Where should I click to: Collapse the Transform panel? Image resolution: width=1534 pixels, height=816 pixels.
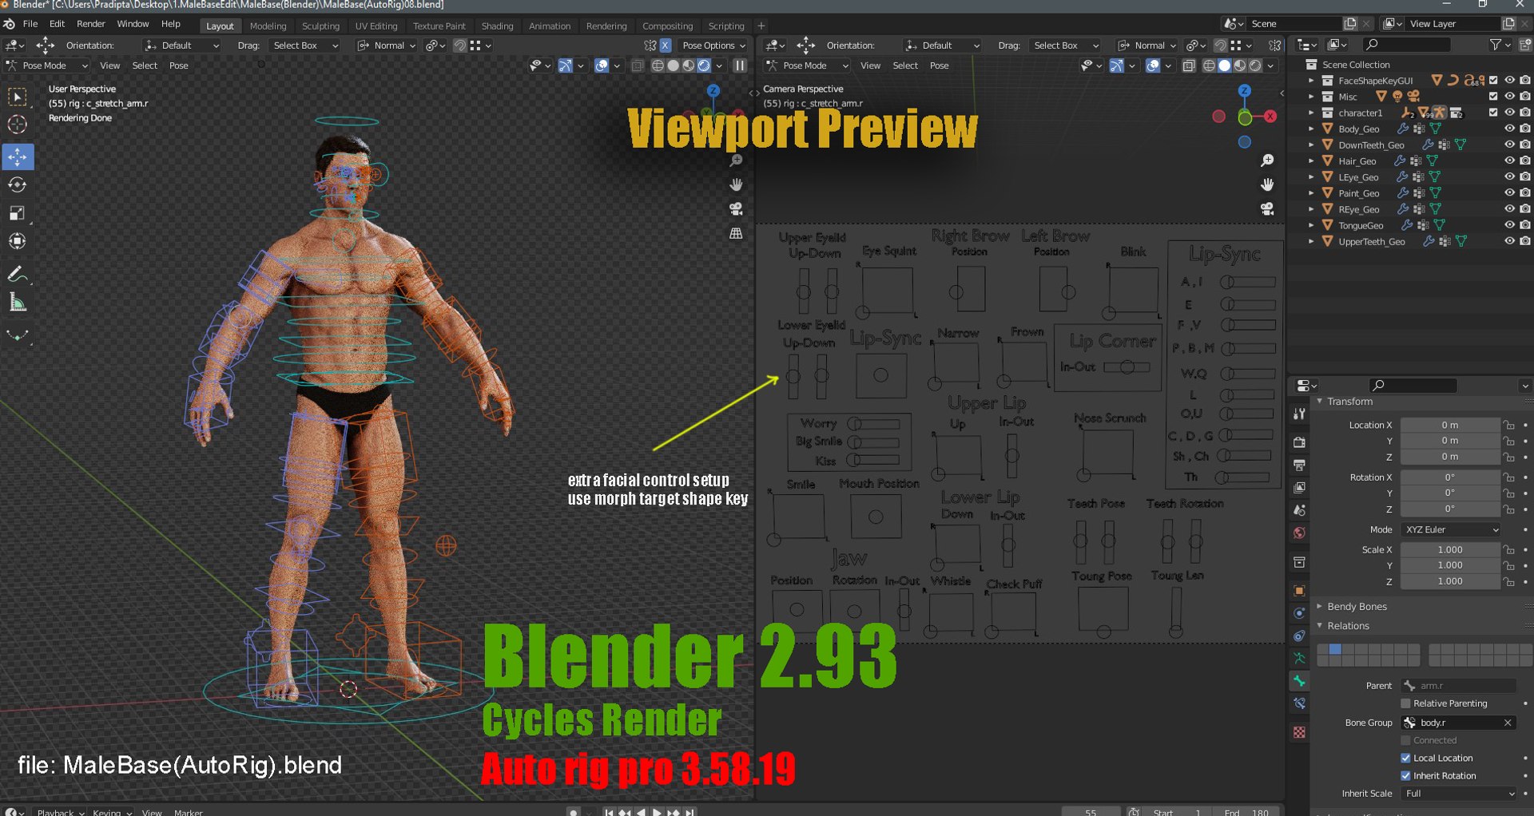[x=1349, y=402]
